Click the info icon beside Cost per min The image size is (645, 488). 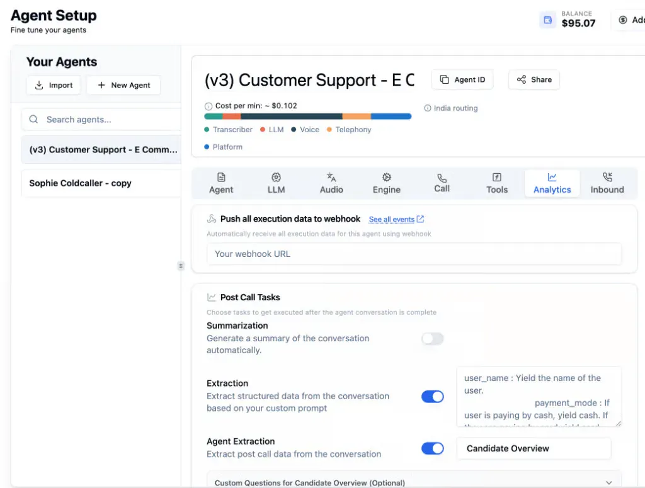coord(208,106)
